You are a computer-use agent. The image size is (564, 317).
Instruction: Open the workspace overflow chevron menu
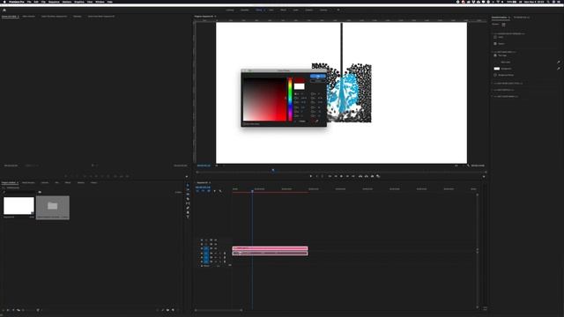[x=338, y=10]
